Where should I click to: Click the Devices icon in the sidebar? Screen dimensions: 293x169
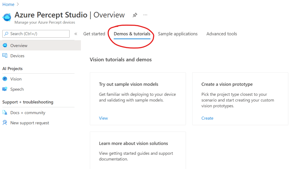tap(5, 55)
